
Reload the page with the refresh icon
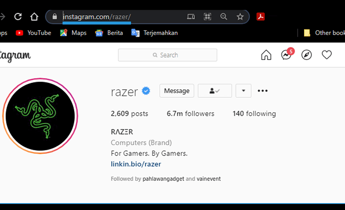point(18,17)
